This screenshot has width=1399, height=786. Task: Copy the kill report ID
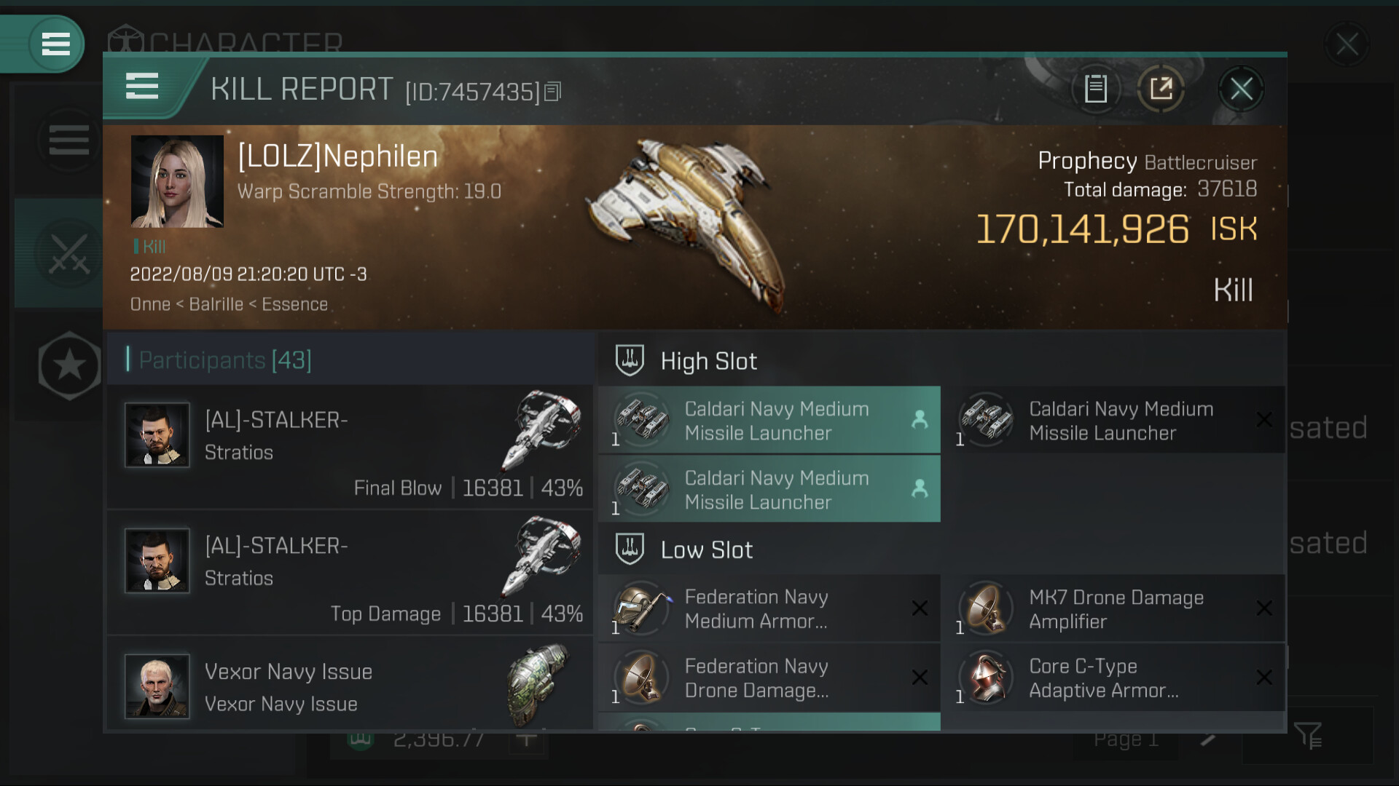[x=553, y=92]
